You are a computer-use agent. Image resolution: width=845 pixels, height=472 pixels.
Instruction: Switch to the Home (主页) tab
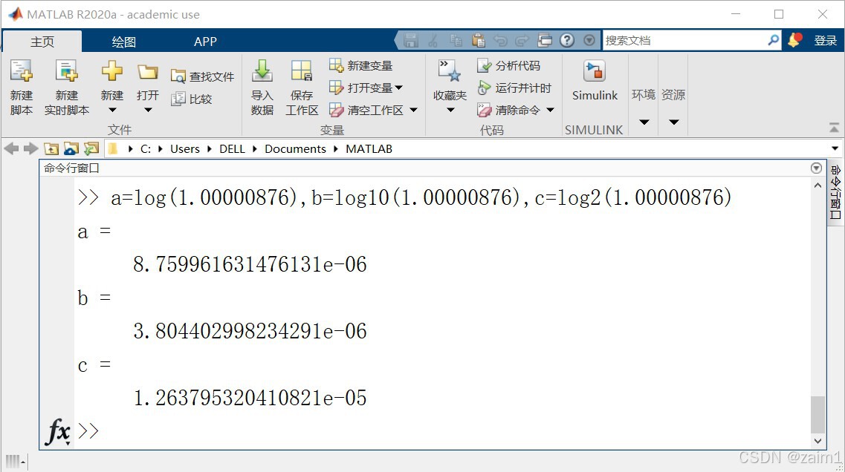[42, 42]
